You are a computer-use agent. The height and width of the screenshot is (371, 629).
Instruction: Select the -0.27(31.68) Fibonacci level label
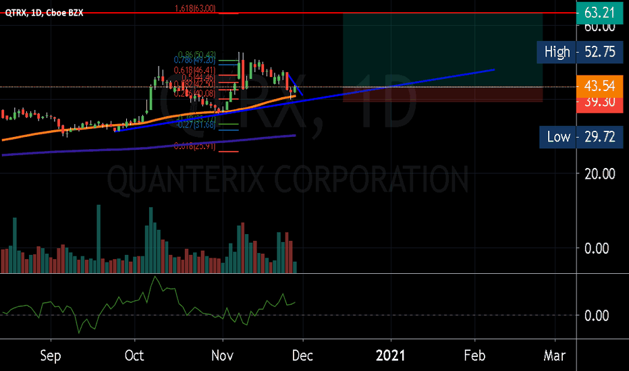pyautogui.click(x=196, y=125)
